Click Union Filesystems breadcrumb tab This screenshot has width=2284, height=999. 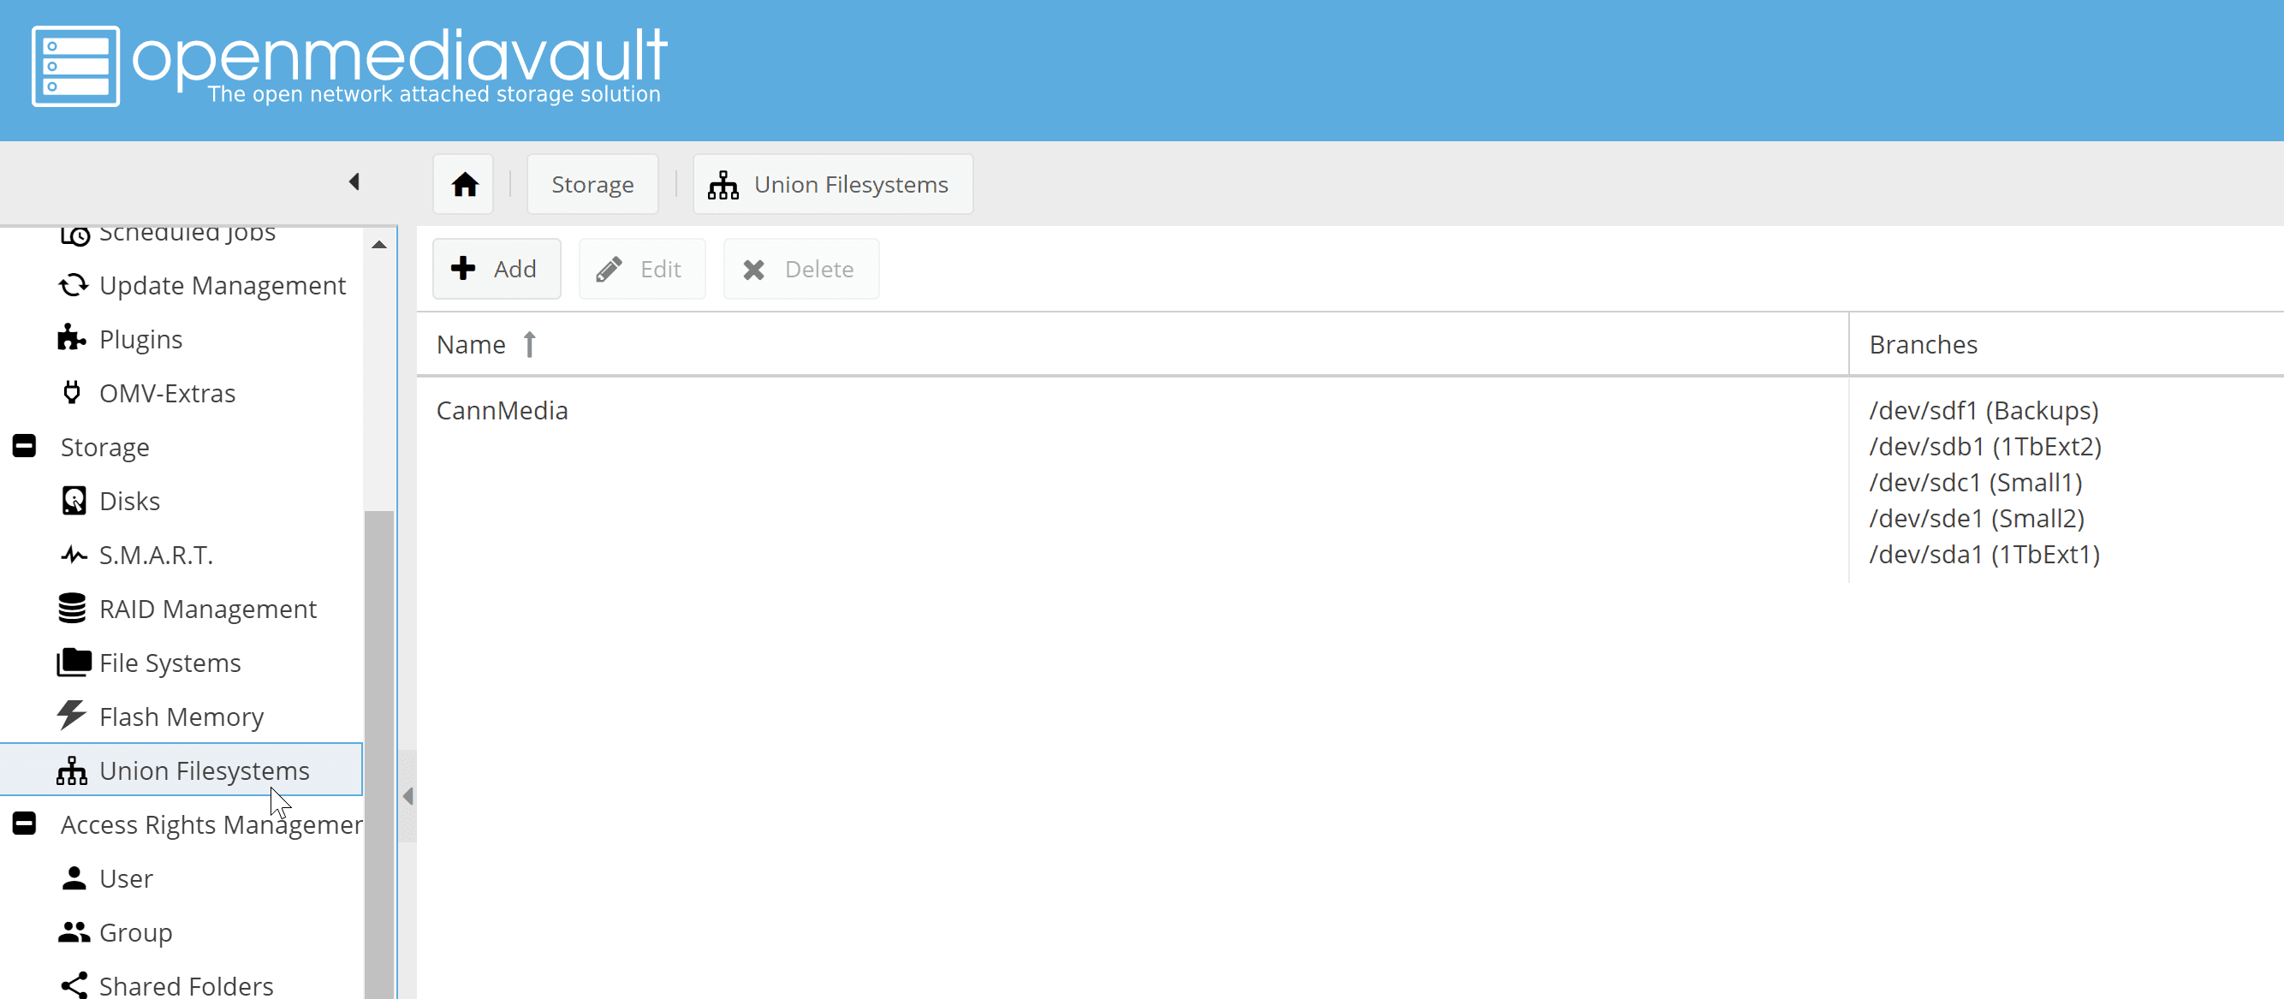[x=832, y=184]
